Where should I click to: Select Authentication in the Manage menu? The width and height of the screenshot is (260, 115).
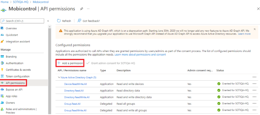tap(15, 63)
